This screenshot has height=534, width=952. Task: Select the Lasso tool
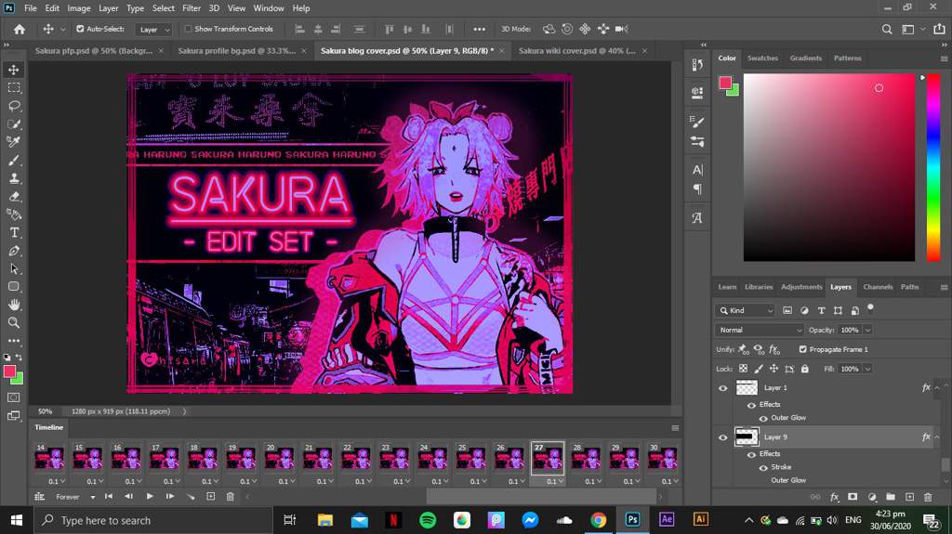pos(14,106)
